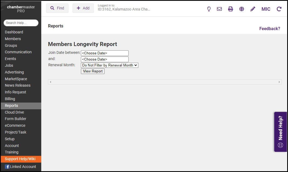Expand the Renewal Month dropdown
The height and width of the screenshot is (172, 288).
tap(109, 65)
